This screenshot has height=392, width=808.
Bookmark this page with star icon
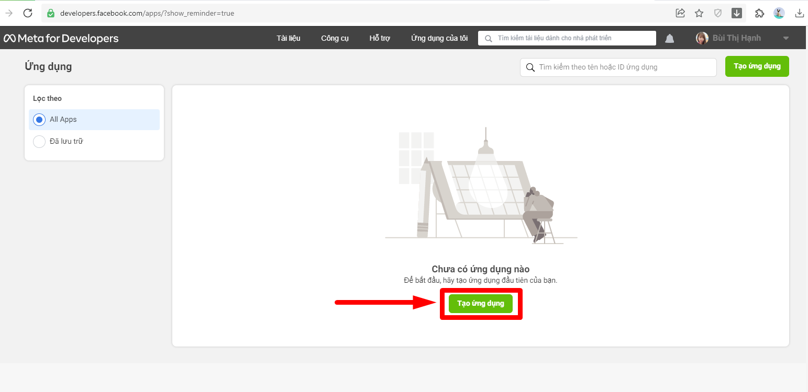pyautogui.click(x=699, y=13)
